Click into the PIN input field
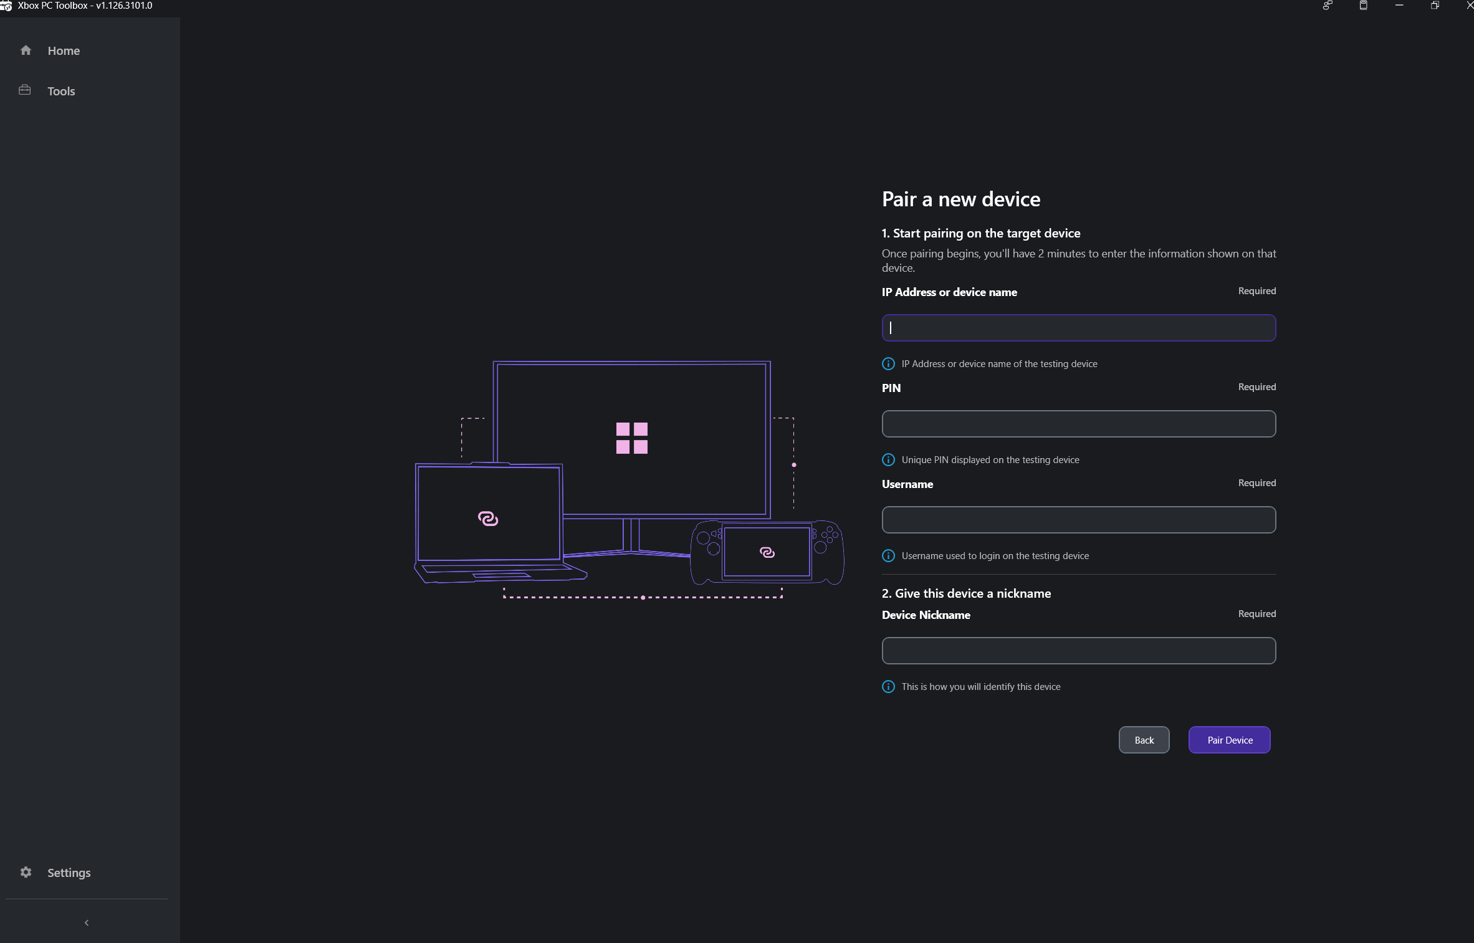Viewport: 1474px width, 943px height. click(x=1079, y=424)
